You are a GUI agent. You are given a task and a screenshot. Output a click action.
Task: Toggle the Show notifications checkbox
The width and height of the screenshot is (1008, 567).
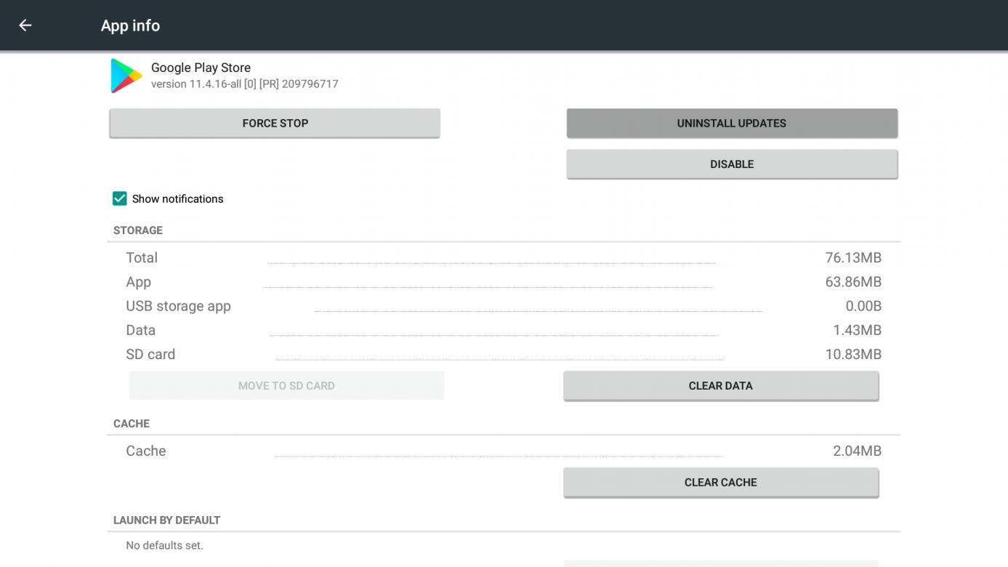(x=120, y=198)
